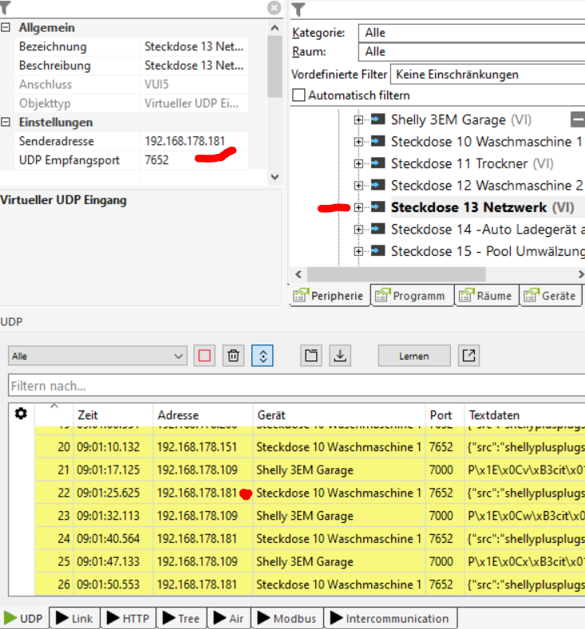
Task: Expand Steckdose 10 Waschmaschine 1 node
Action: click(358, 142)
